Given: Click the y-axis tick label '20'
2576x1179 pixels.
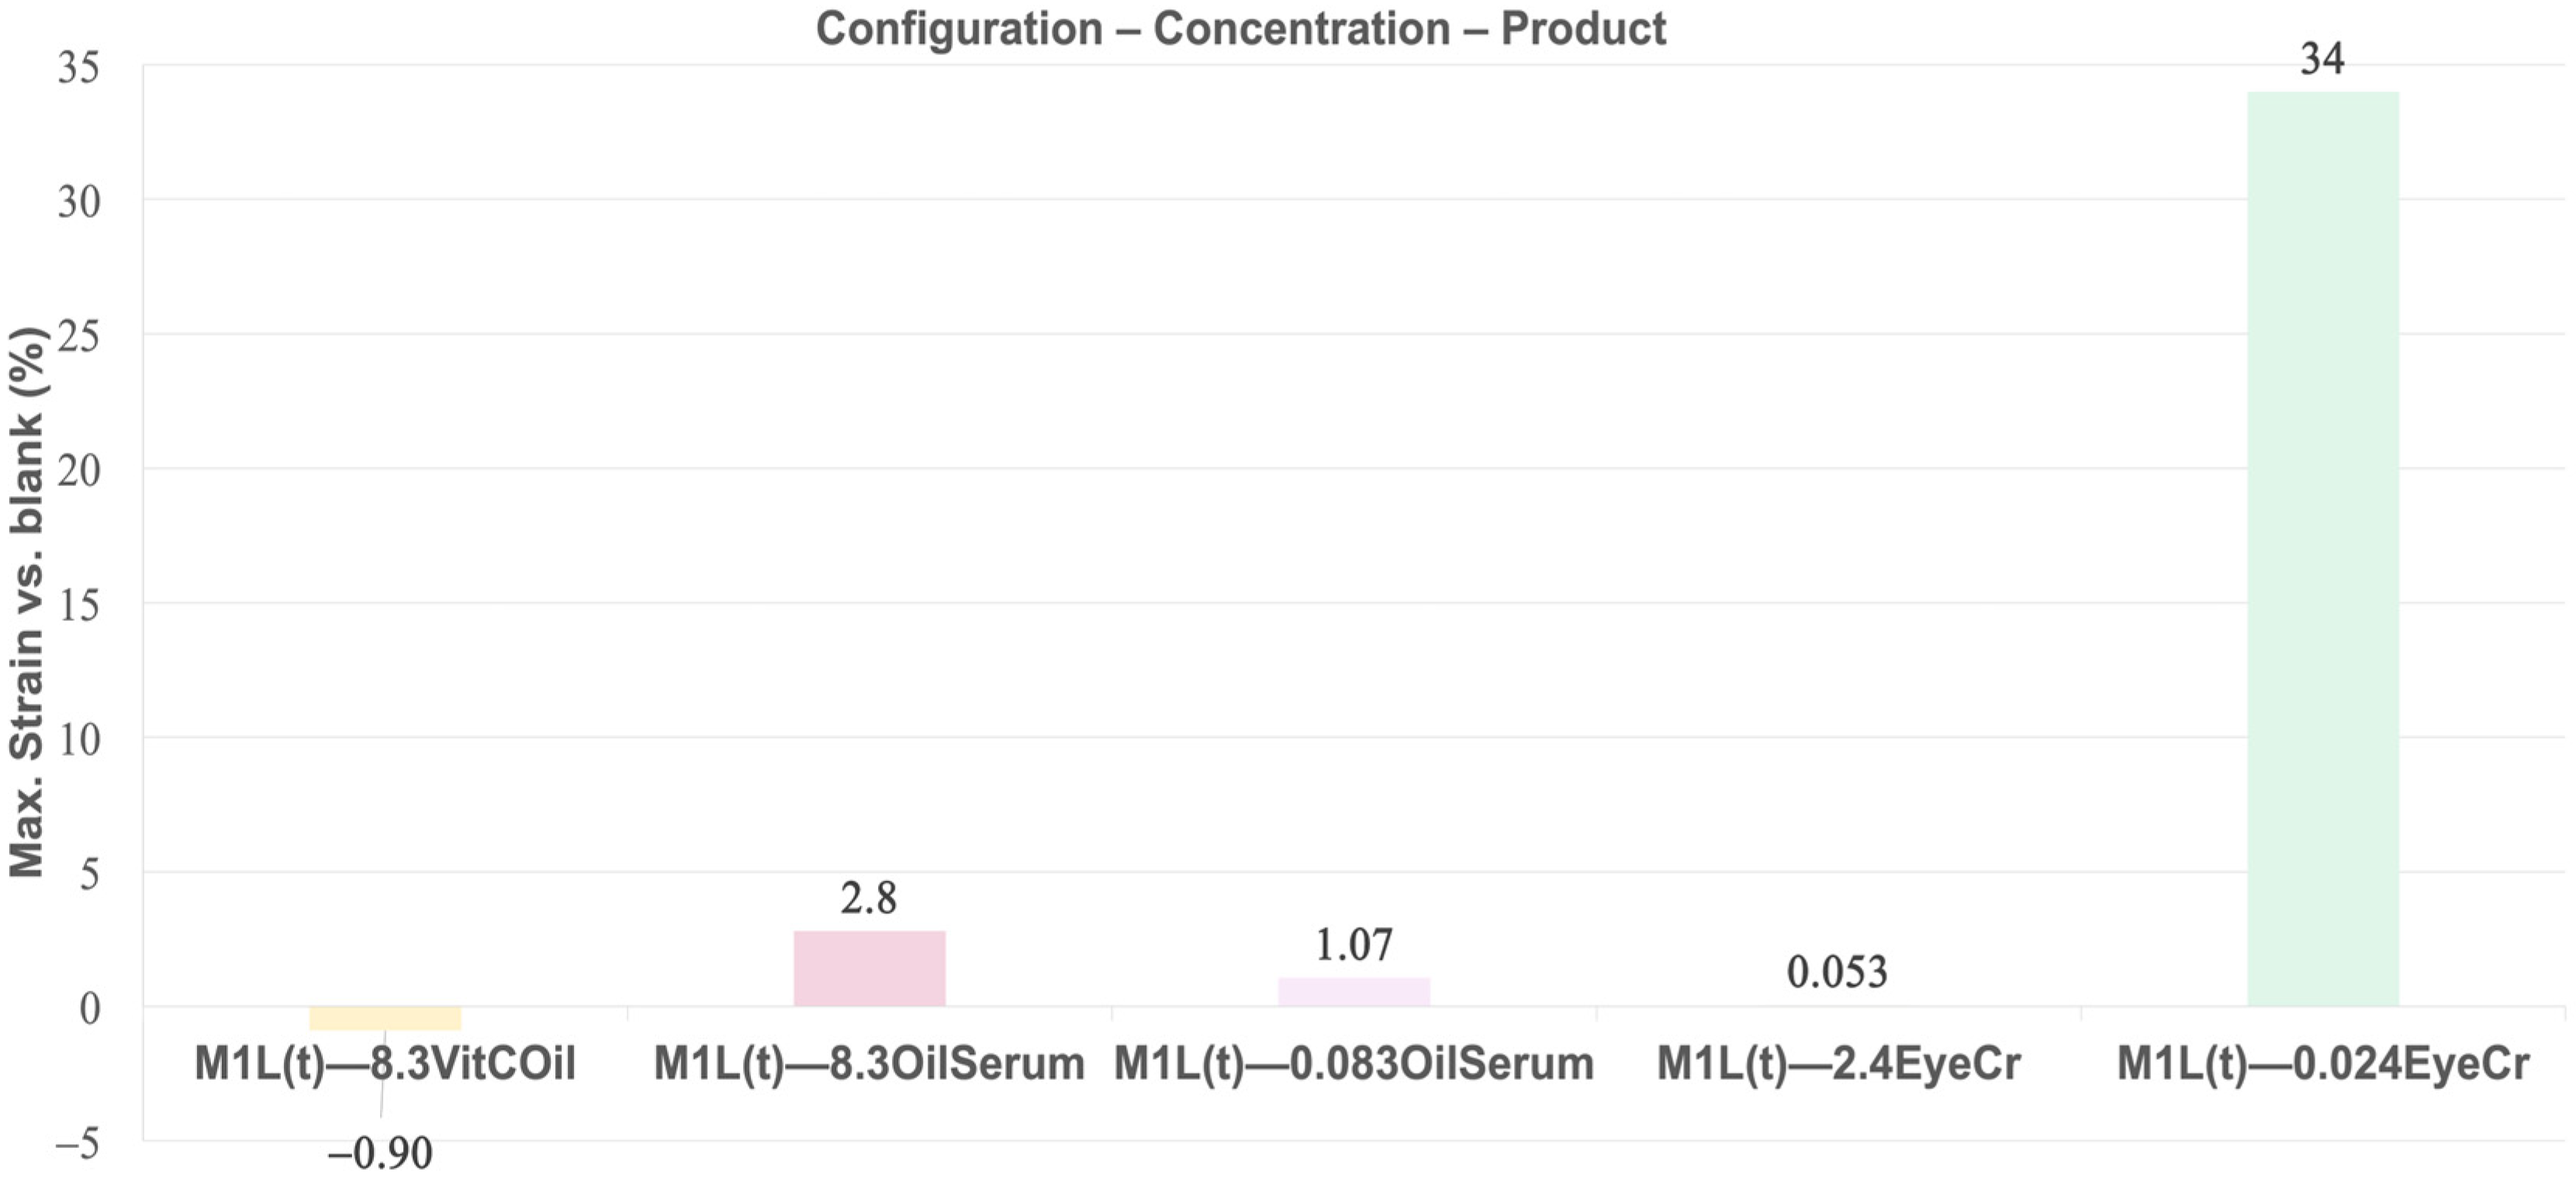Looking at the screenshot, I should pyautogui.click(x=79, y=471).
